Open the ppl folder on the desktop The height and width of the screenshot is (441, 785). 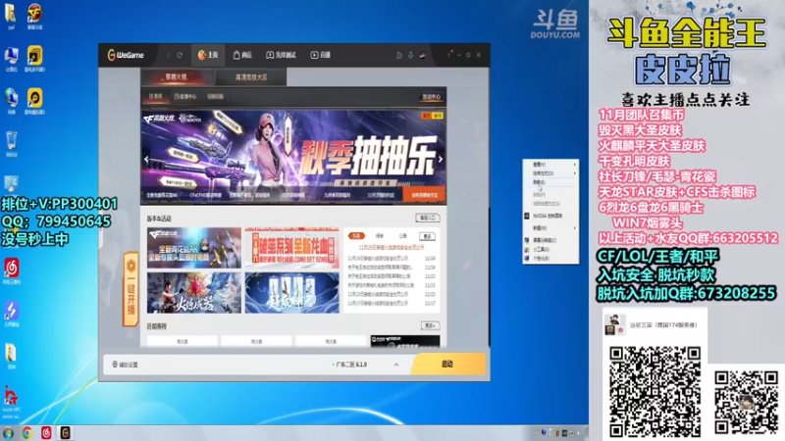coord(11,16)
